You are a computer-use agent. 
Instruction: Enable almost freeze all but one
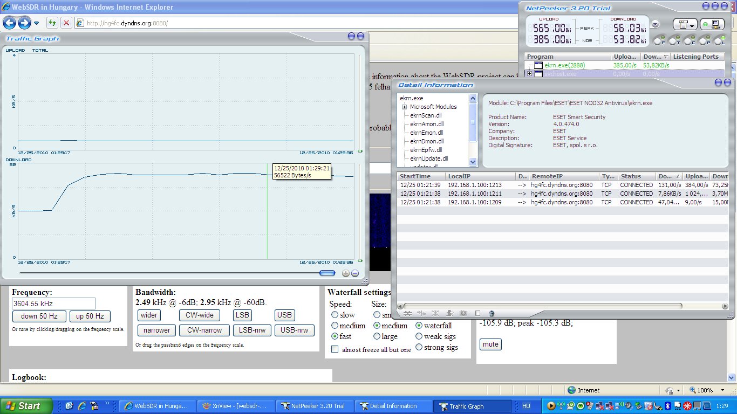(x=335, y=349)
